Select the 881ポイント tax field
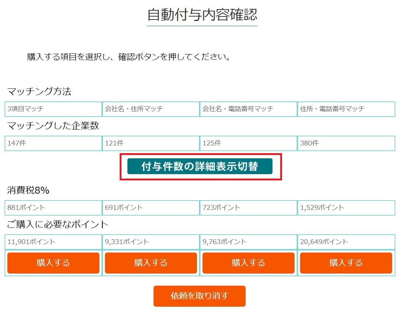Image resolution: width=401 pixels, height=310 pixels. click(53, 208)
